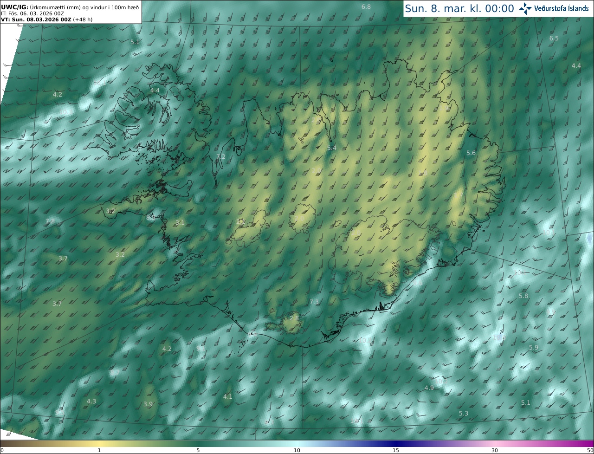
Task: Click the 5.6 value near the east coast
Action: (471, 153)
